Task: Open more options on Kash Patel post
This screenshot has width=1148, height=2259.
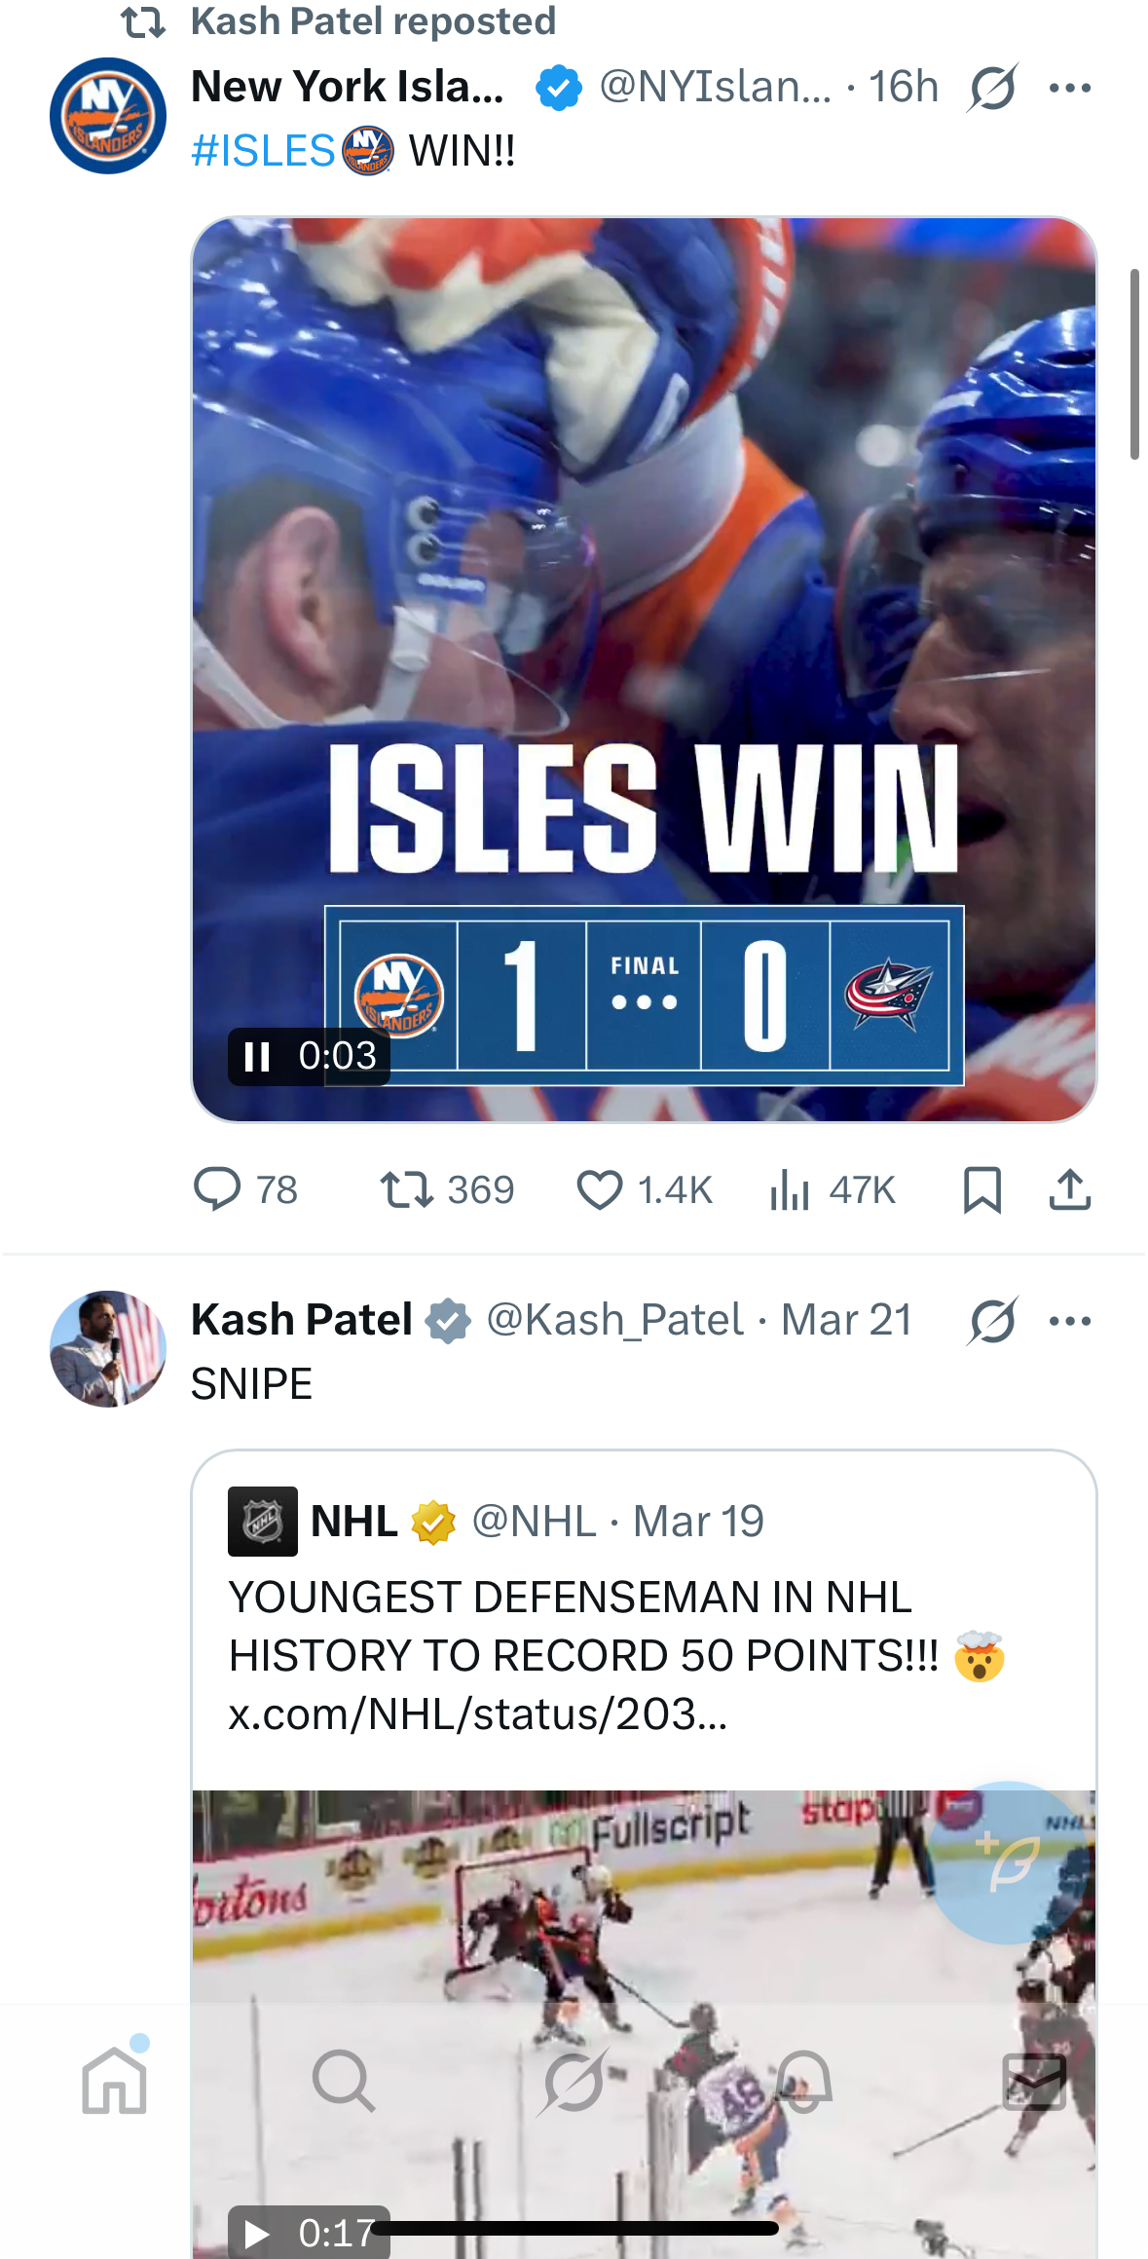Action: (1070, 1321)
